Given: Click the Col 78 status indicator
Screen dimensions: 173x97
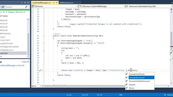Looking at the screenshot, I should coord(85,95).
